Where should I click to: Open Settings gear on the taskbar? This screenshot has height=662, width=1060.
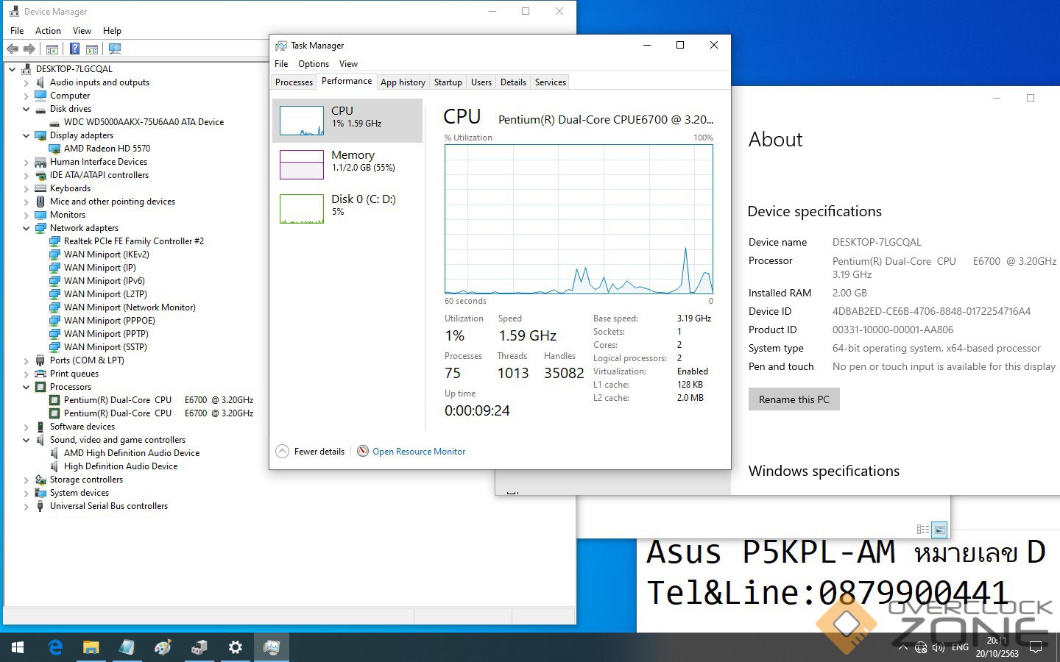pyautogui.click(x=235, y=647)
